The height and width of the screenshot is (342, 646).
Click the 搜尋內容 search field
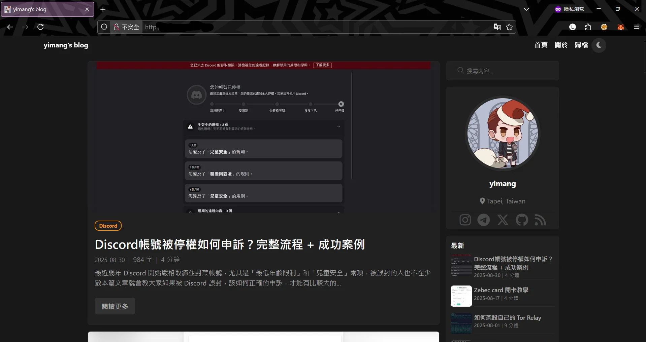tap(505, 71)
